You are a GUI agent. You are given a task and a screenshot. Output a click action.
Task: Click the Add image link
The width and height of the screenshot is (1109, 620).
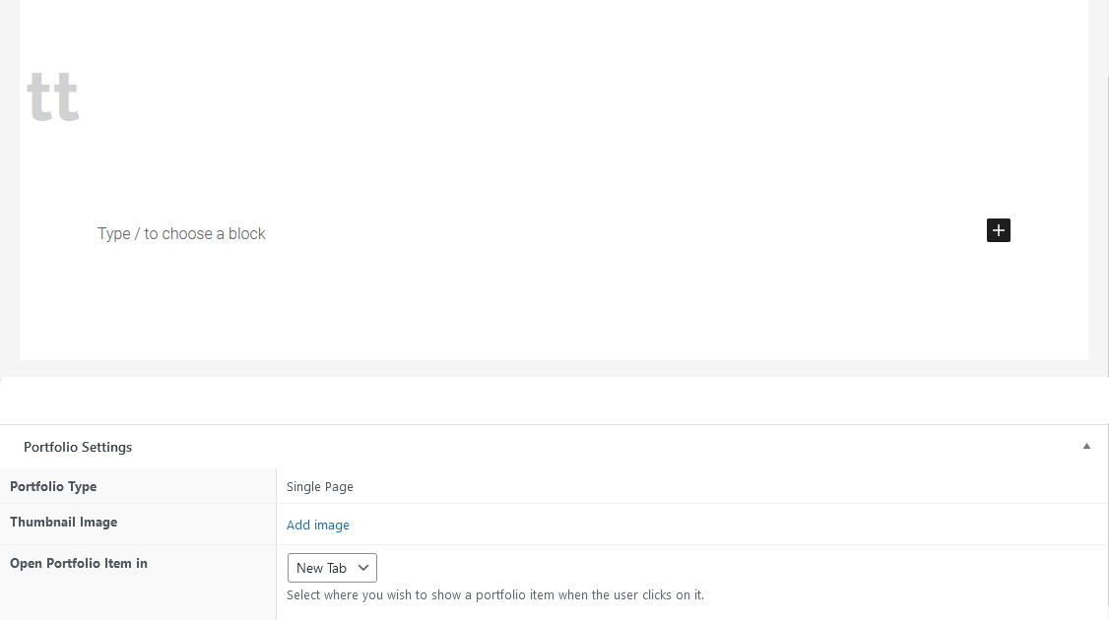click(317, 526)
